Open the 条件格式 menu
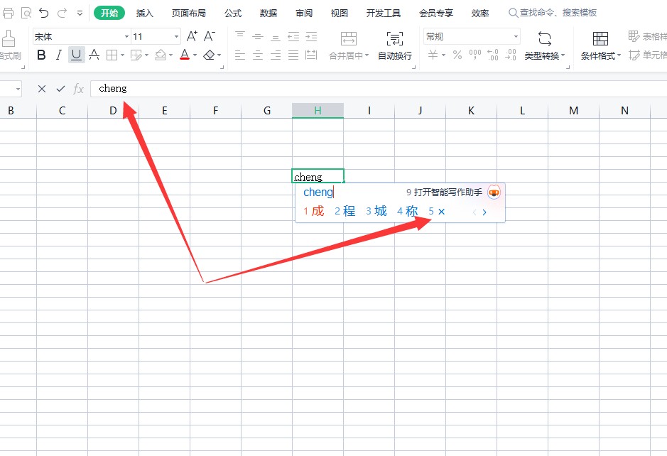 point(601,45)
